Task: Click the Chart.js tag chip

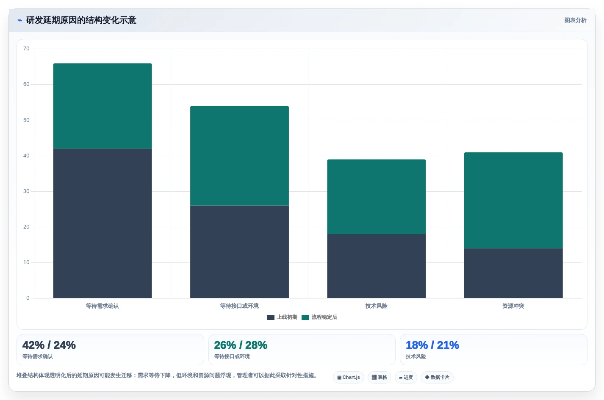Action: [x=349, y=378]
